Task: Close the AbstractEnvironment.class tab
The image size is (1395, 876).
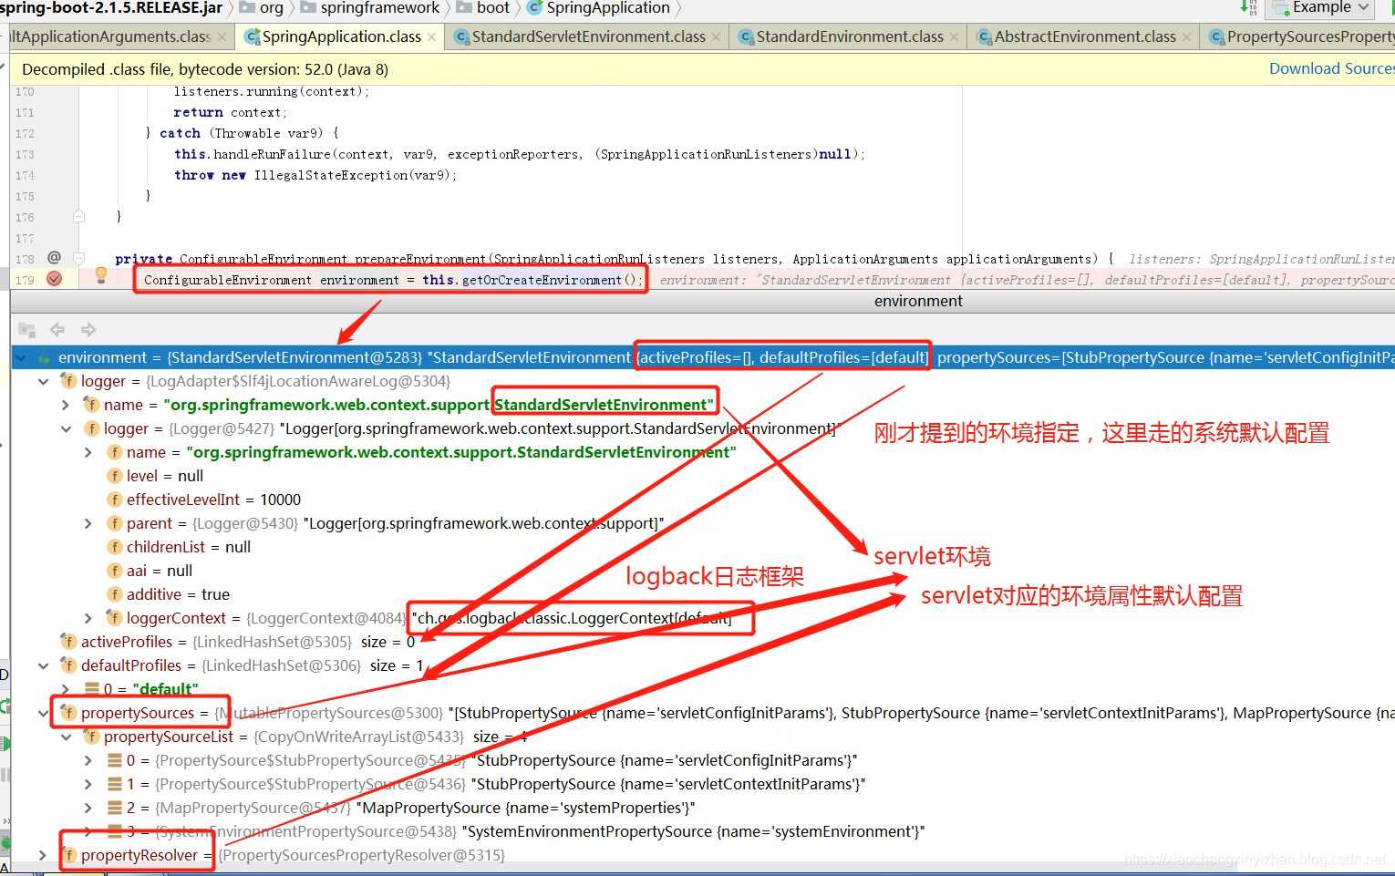Action: click(1186, 37)
